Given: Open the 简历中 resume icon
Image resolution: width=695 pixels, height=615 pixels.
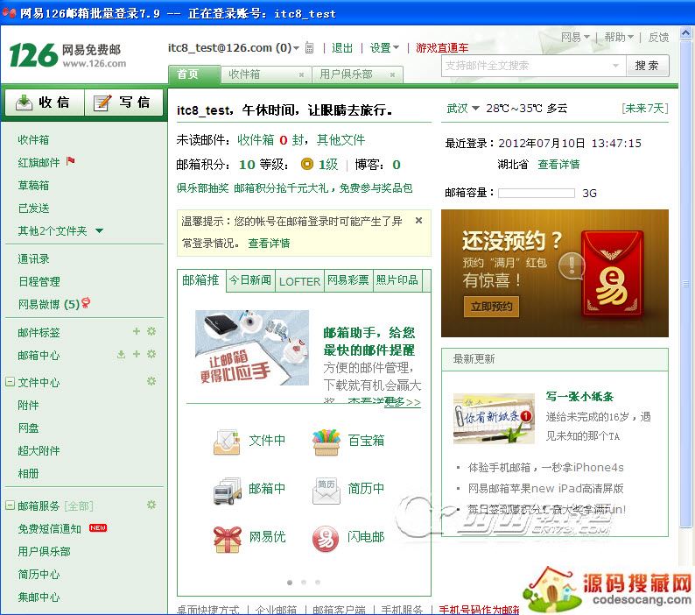Looking at the screenshot, I should point(326,491).
